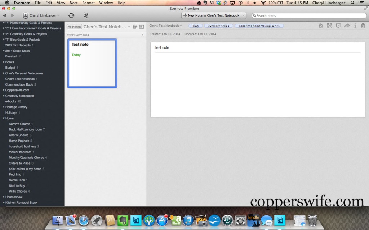Click the Google Drive icon in the menu bar
Viewport: 369px width, 230px height.
199,3
